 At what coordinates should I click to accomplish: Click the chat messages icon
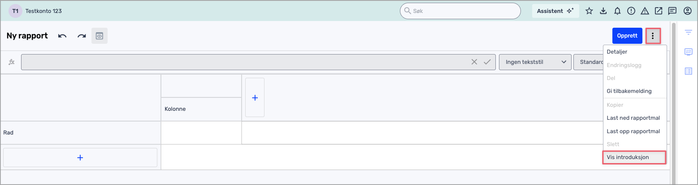pos(672,11)
